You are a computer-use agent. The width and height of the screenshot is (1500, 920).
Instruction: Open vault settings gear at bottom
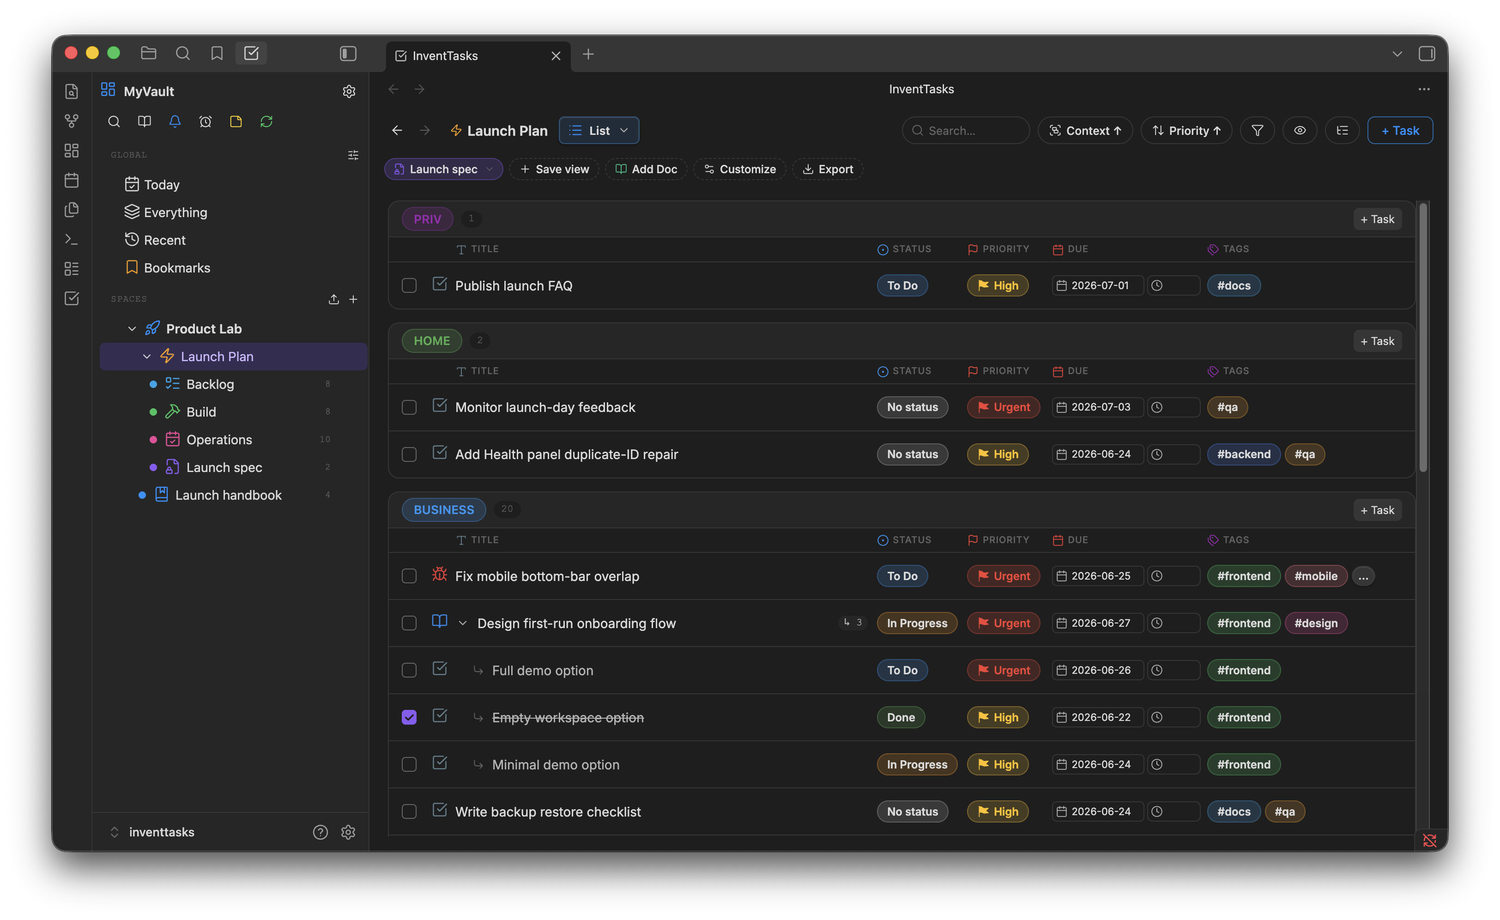348,832
